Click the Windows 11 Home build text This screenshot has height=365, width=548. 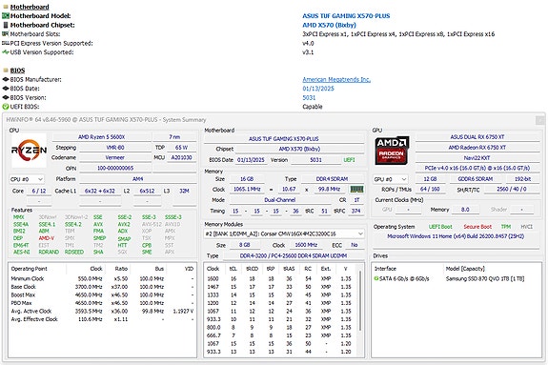456,236
